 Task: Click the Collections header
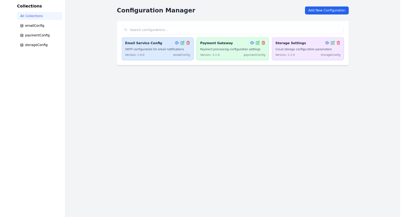coord(29,6)
